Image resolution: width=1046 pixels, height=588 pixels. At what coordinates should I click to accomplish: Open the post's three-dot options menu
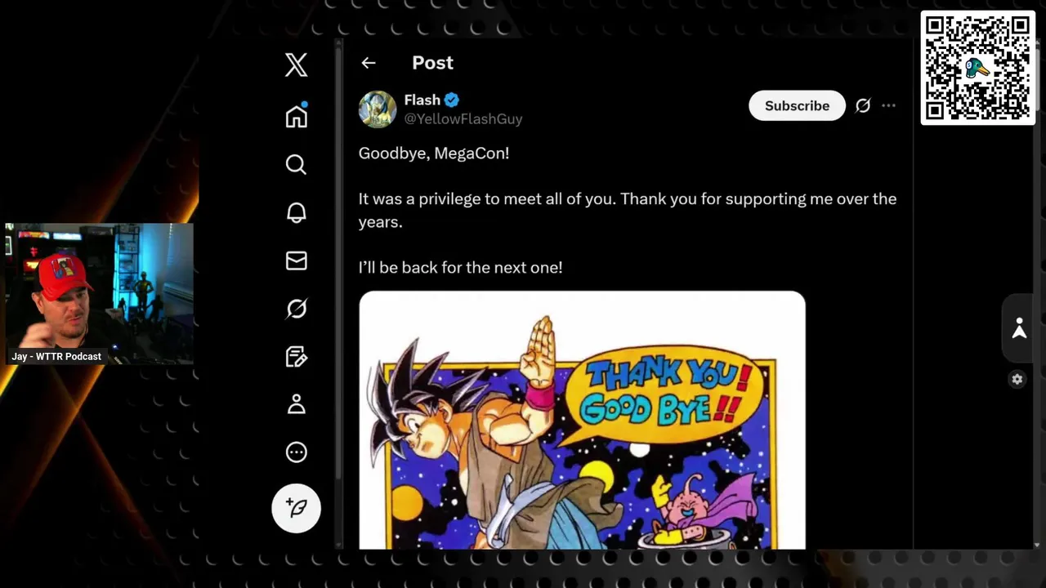[888, 105]
